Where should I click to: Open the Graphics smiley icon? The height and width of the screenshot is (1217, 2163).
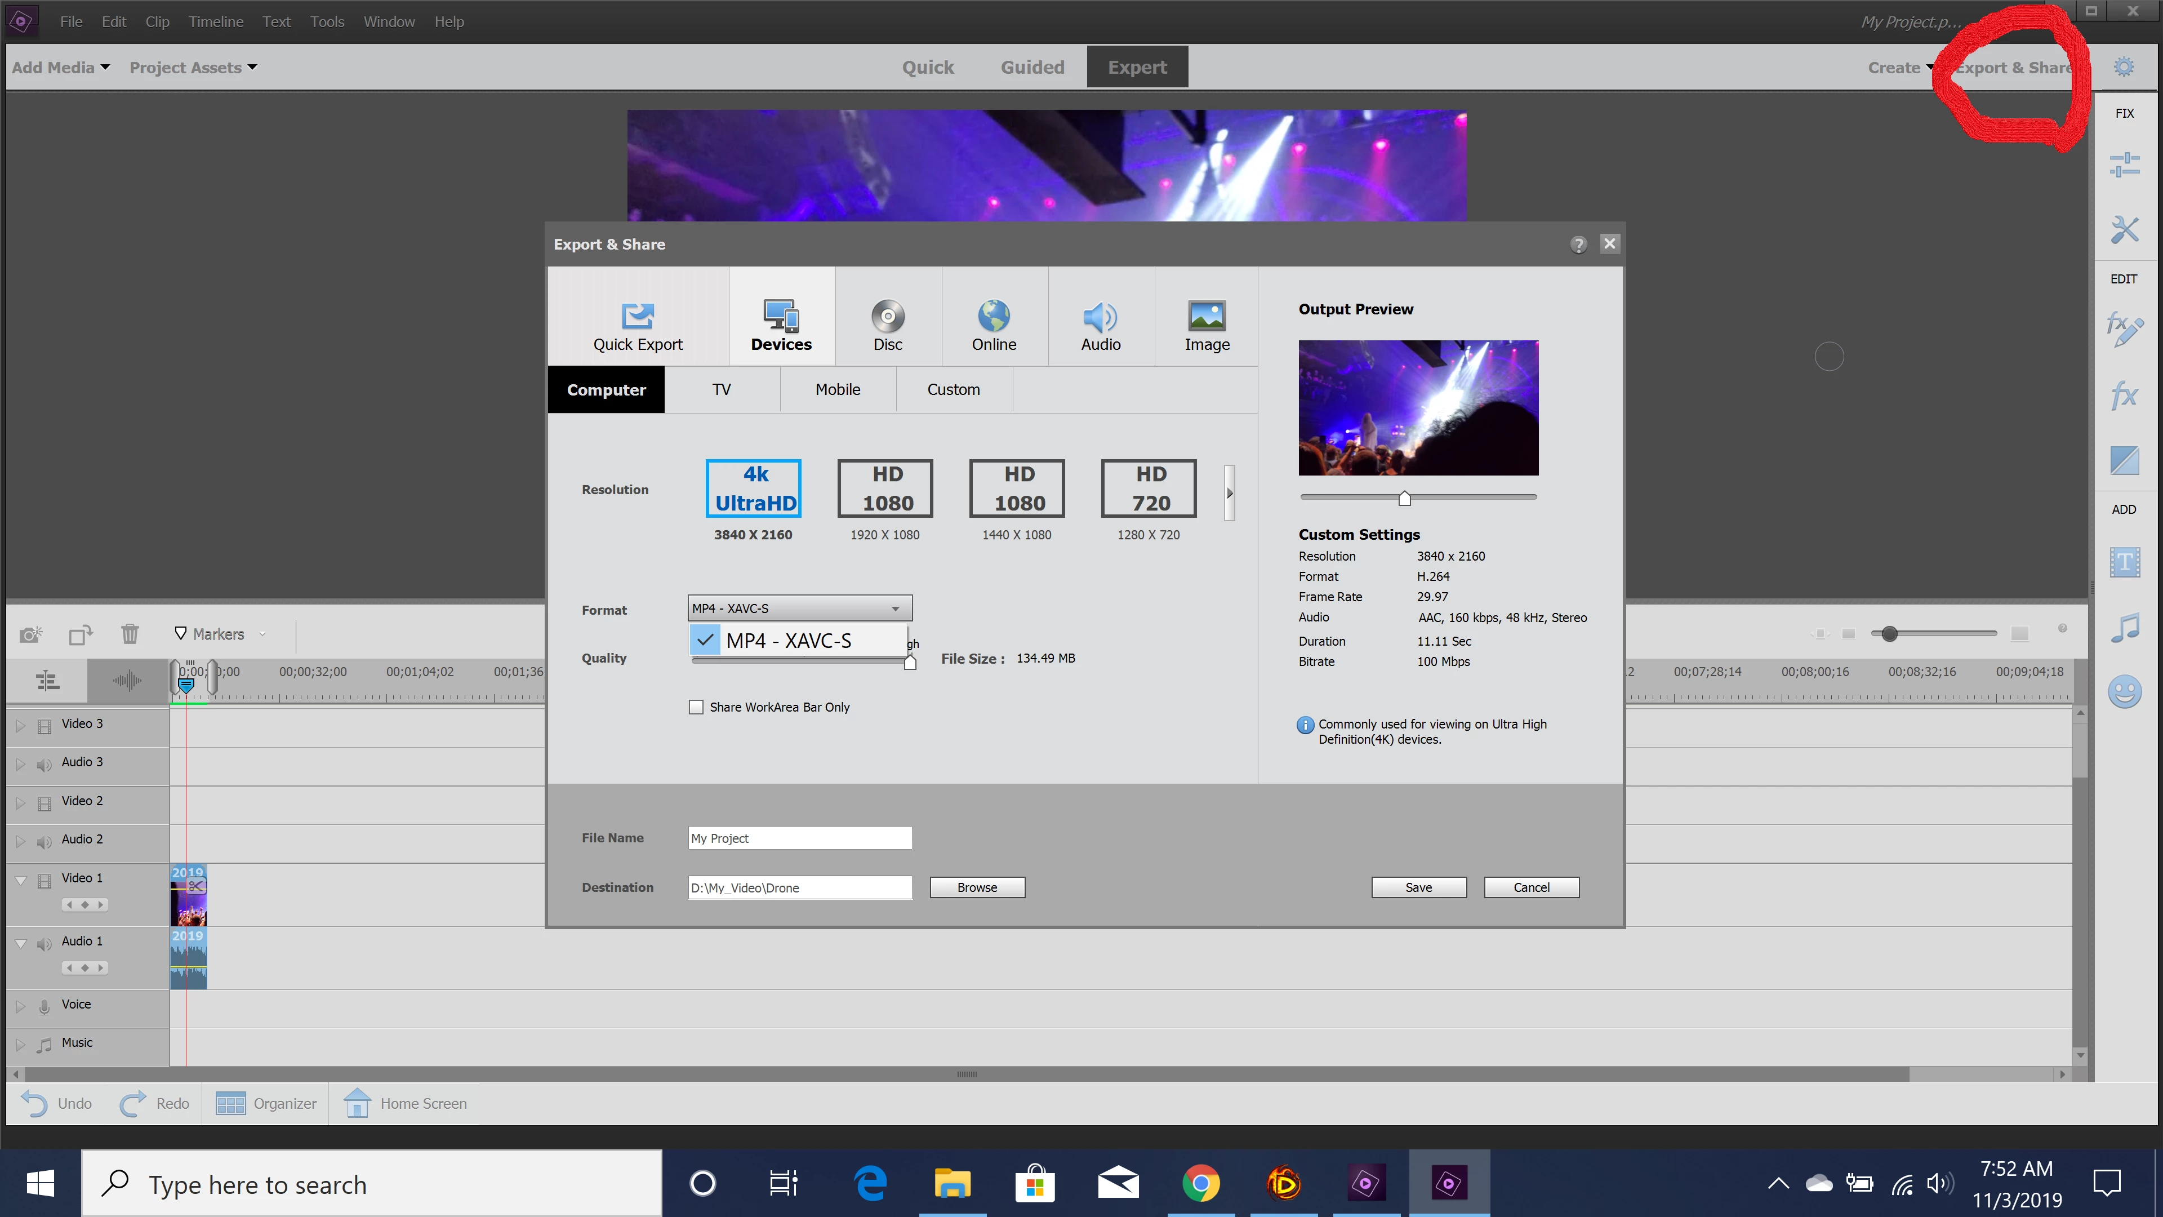2124,692
